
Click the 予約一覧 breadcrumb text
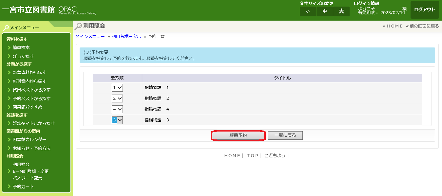click(x=156, y=36)
